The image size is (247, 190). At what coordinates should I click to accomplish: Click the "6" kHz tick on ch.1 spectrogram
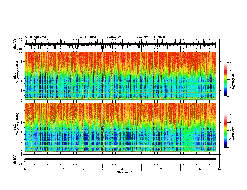(22, 71)
